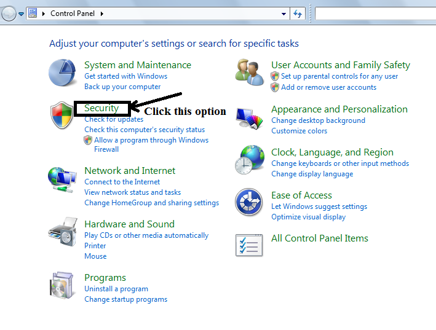Screen dimensions: 436x330
Task: Select Change desktop background link
Action: [318, 120]
